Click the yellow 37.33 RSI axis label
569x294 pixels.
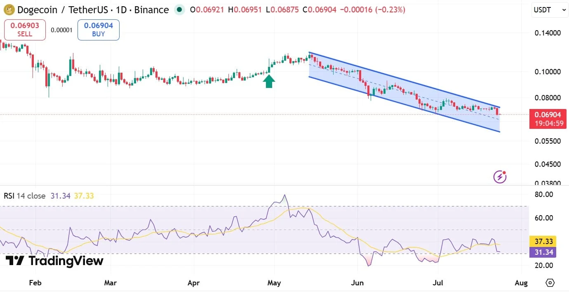click(x=543, y=241)
